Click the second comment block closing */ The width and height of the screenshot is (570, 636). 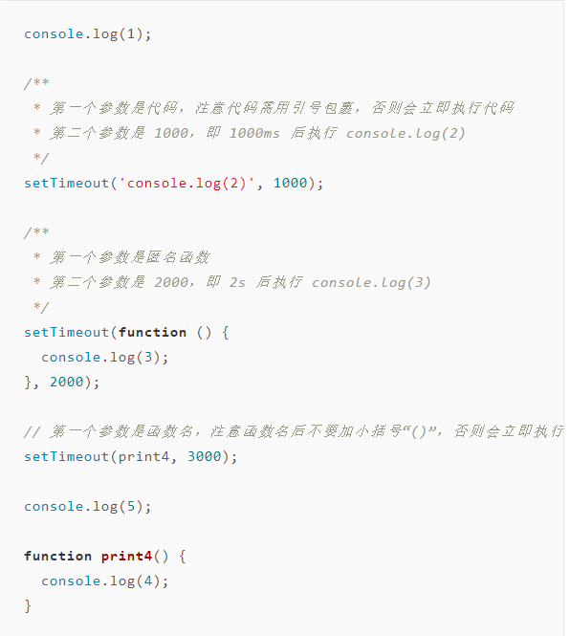coord(41,307)
